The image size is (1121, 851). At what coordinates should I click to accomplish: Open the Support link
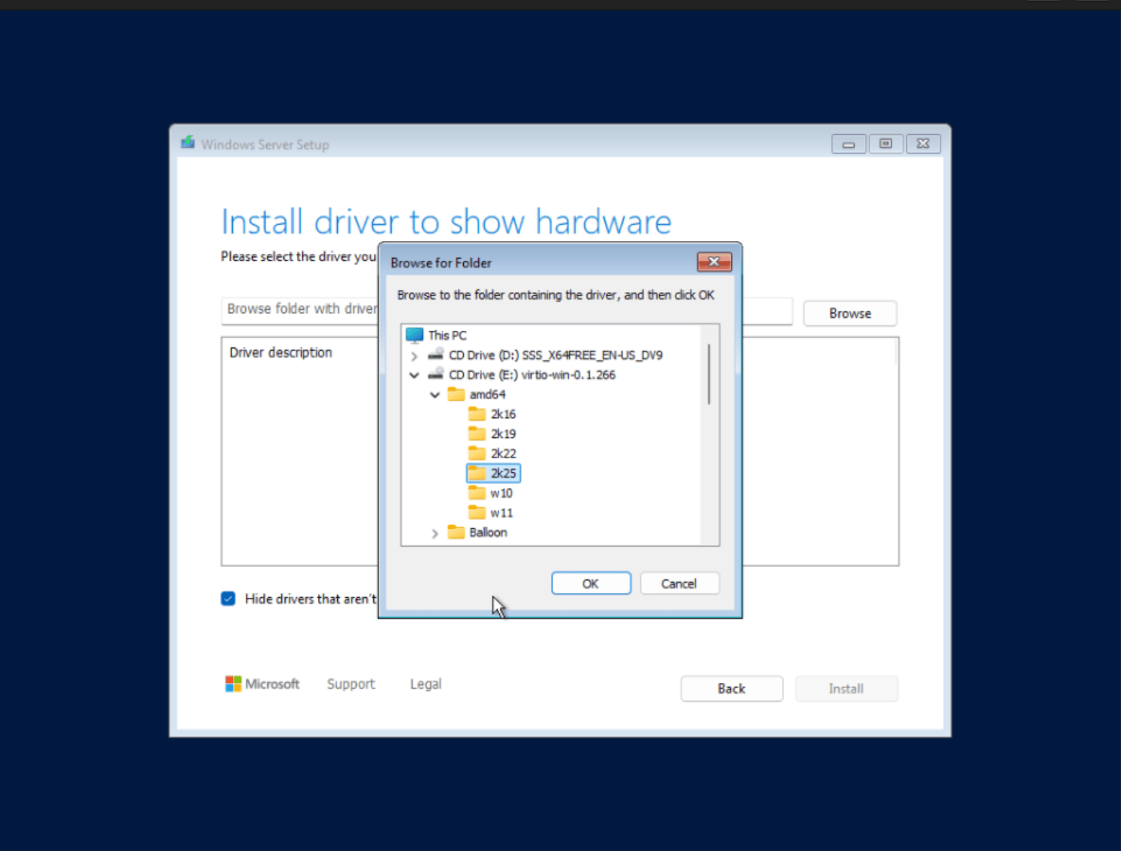pyautogui.click(x=351, y=684)
